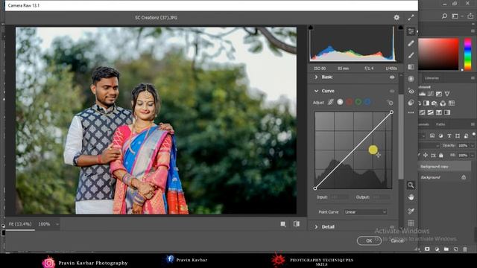477x268 pixels.
Task: Select the blue channel curve
Action: (367, 103)
